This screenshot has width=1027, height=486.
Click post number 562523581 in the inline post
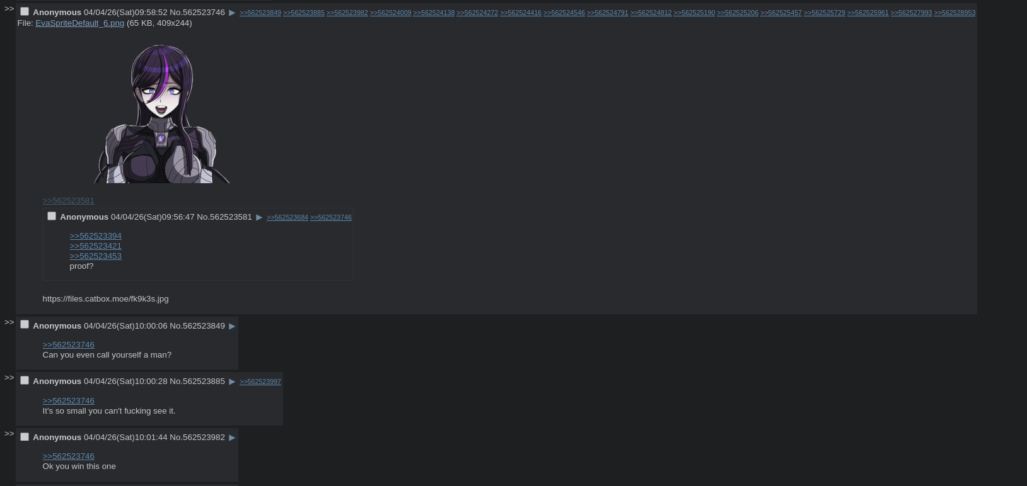[231, 217]
